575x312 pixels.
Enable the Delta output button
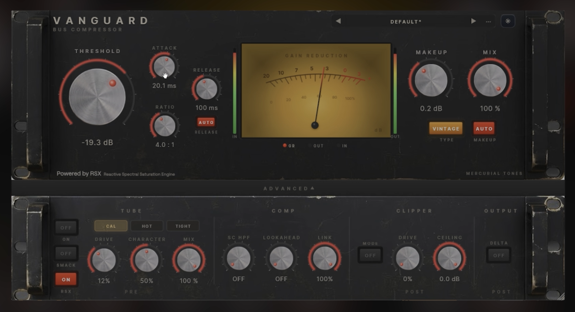click(499, 256)
